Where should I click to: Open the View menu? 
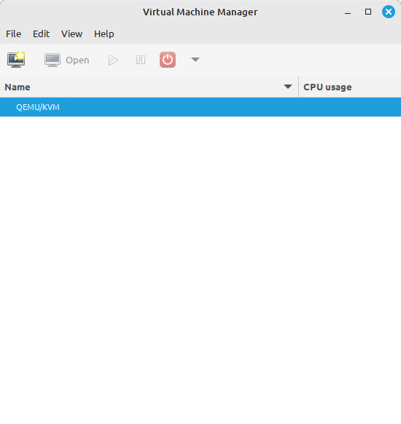pyautogui.click(x=71, y=34)
